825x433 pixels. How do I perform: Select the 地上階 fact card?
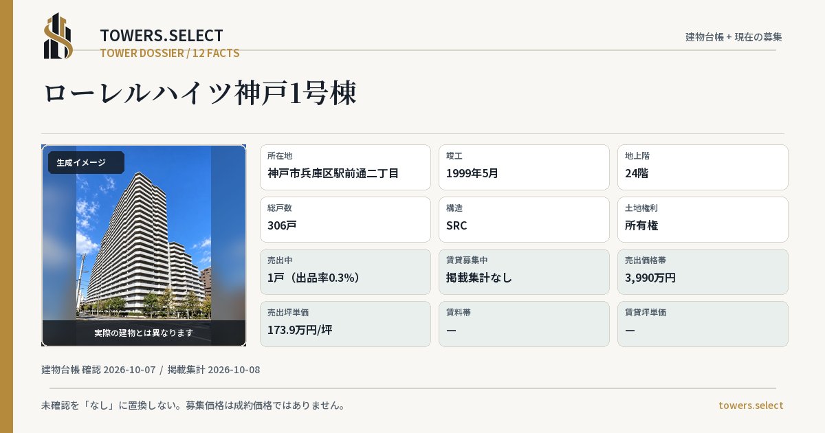pos(703,167)
